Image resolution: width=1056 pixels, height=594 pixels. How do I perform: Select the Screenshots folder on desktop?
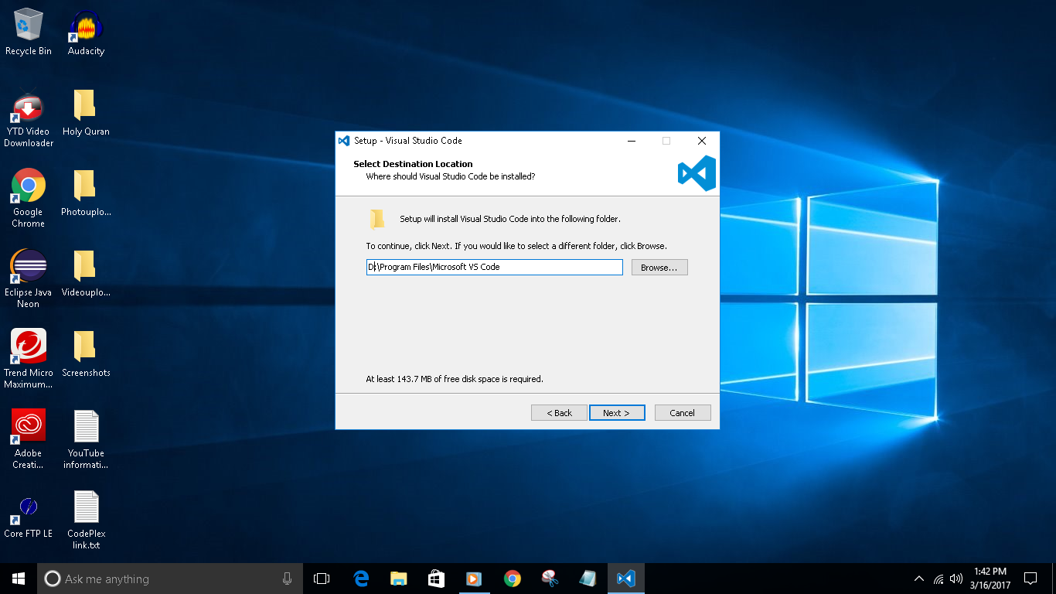pyautogui.click(x=86, y=354)
